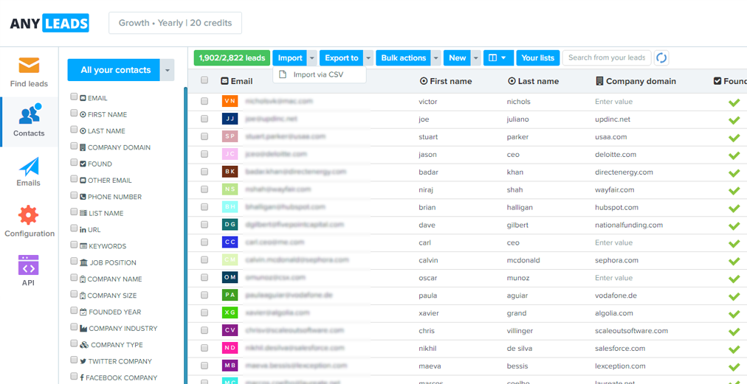Sort by the First name column header
This screenshot has width=747, height=384.
[445, 81]
